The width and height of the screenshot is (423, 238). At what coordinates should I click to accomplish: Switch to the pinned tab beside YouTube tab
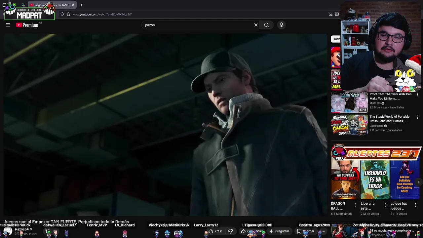pos(23,5)
